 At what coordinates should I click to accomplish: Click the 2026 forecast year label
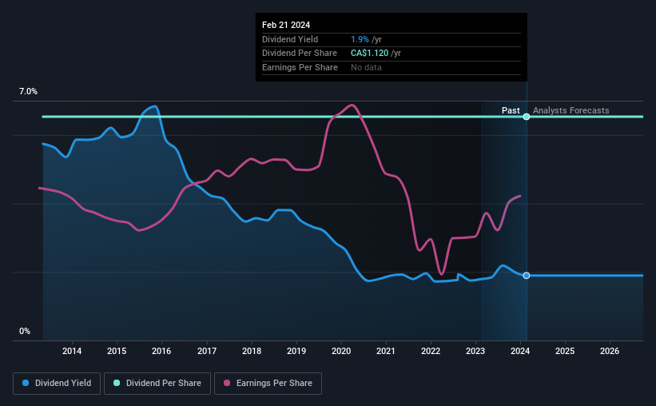click(x=610, y=351)
